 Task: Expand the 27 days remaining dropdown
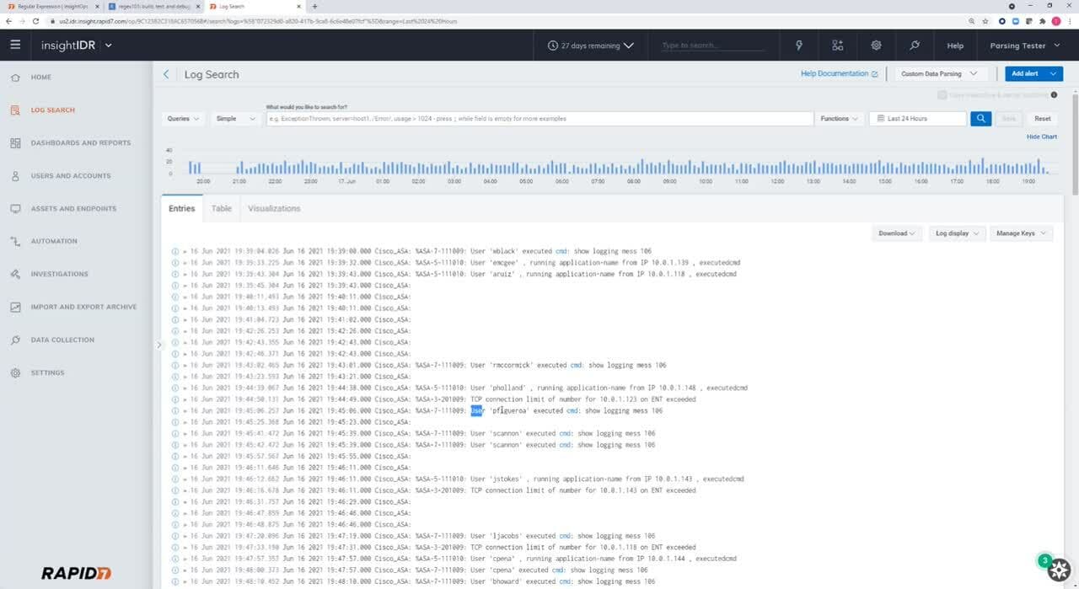(x=591, y=46)
